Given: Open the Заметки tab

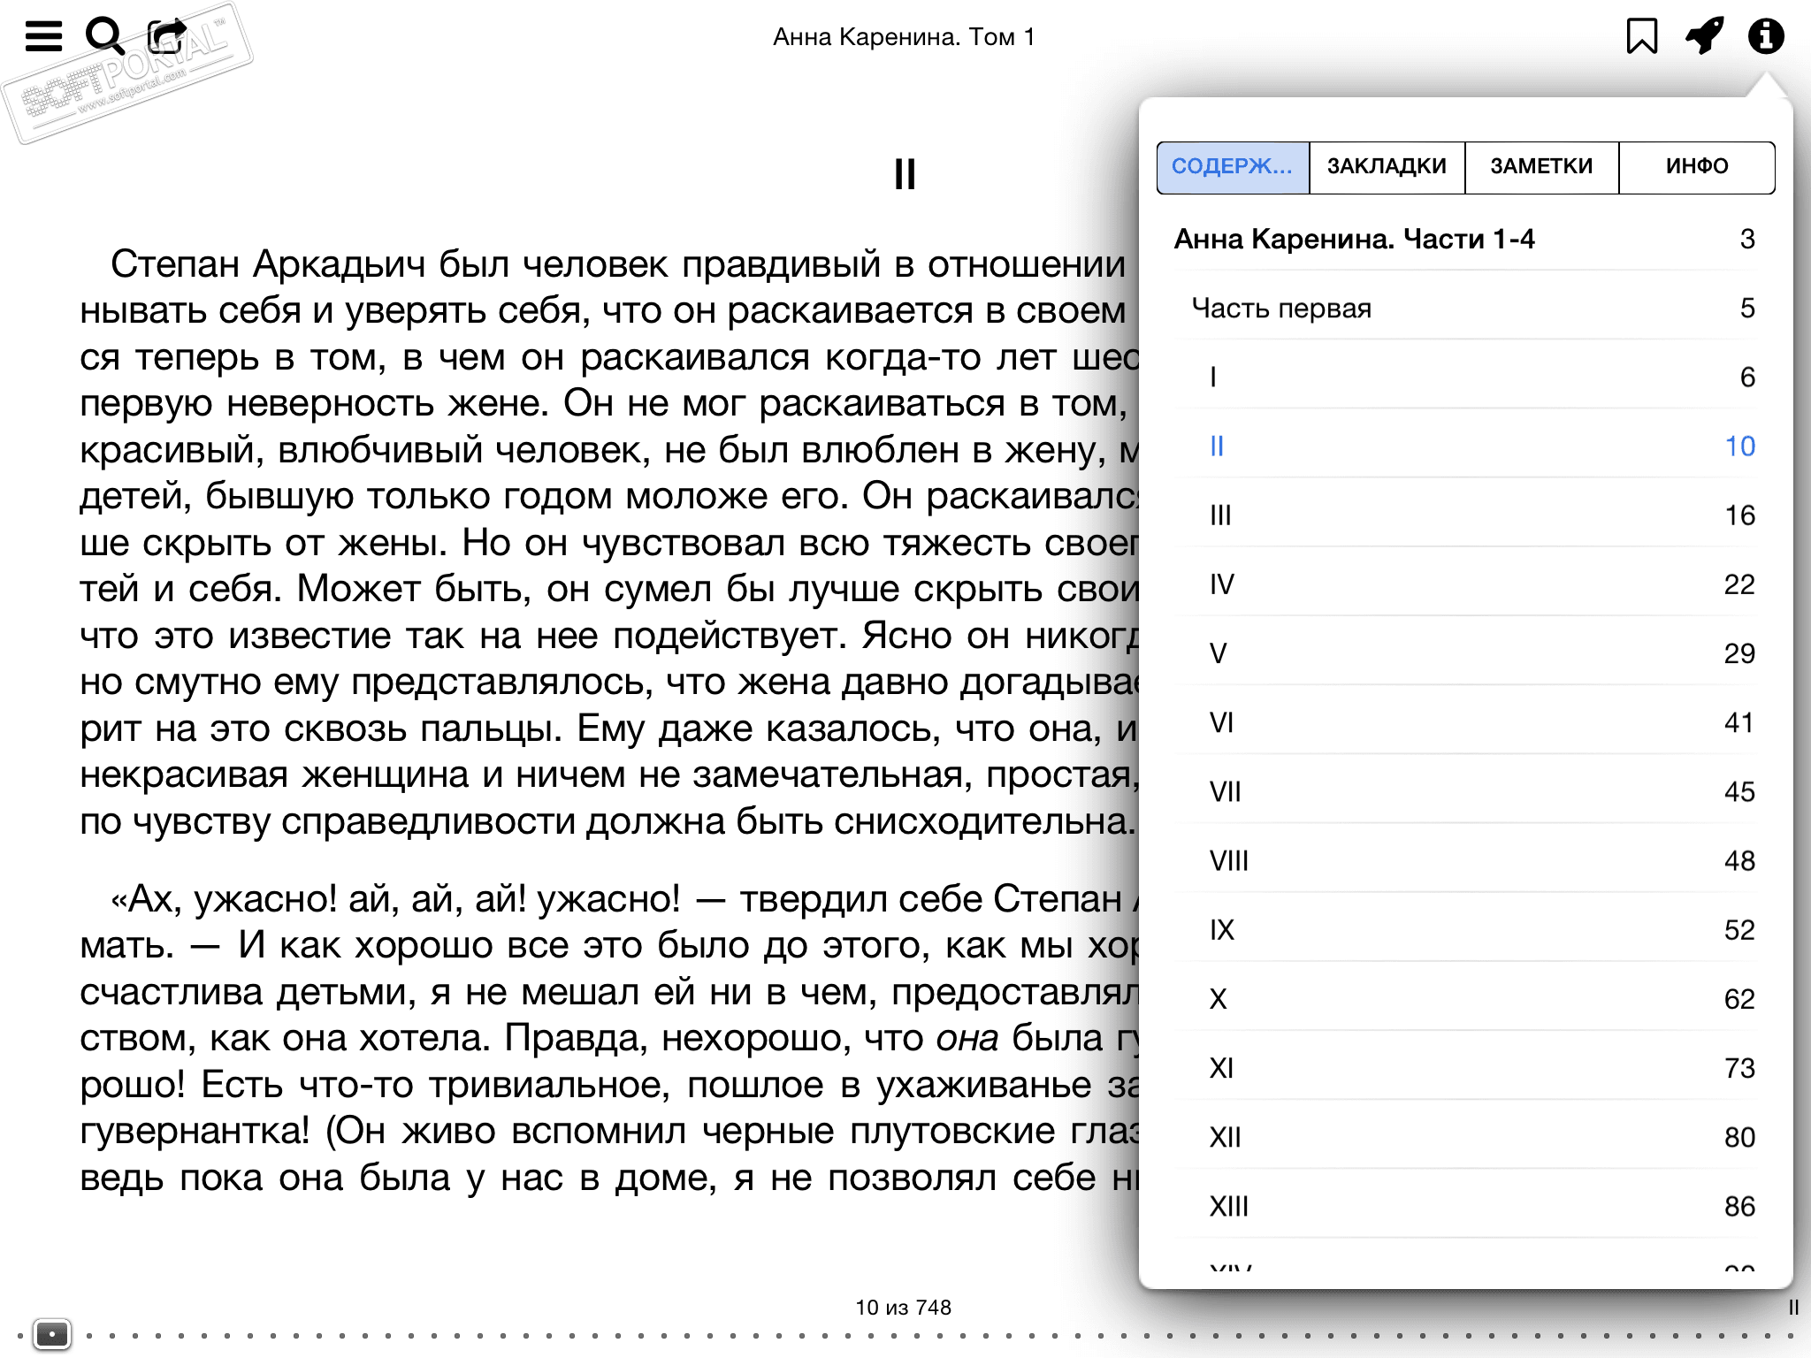Looking at the screenshot, I should 1541,166.
